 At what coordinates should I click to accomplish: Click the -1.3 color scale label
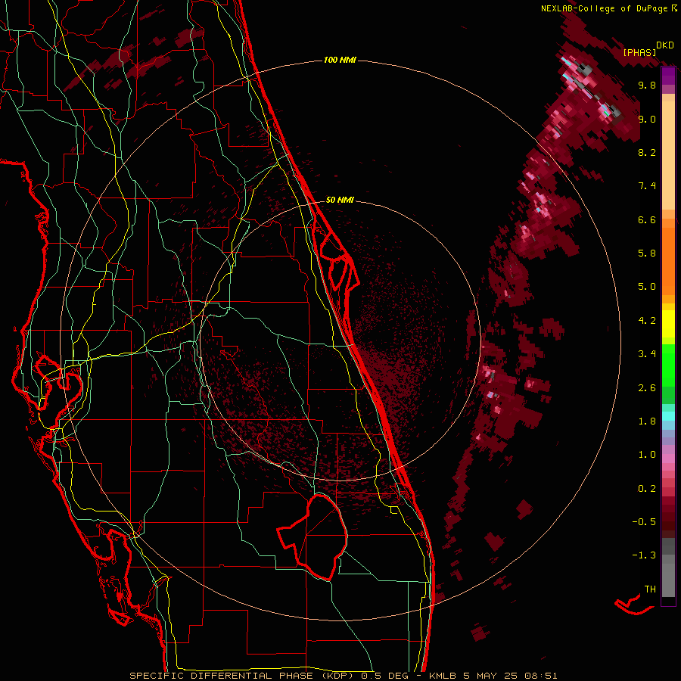click(x=644, y=555)
